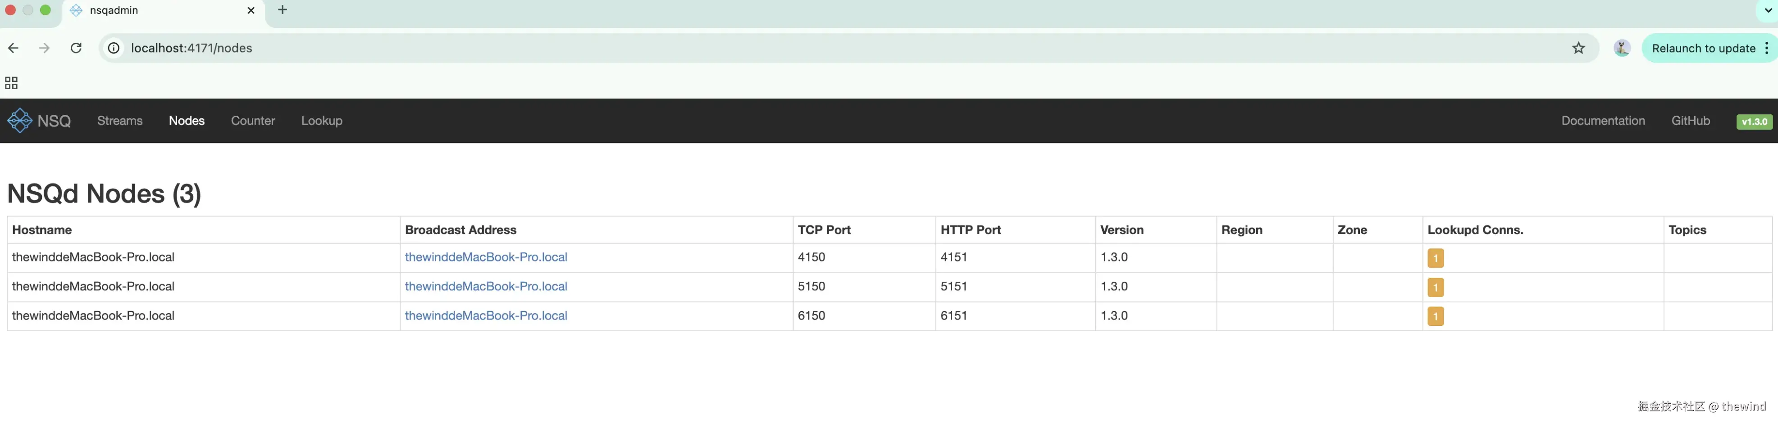Open the Documentation link
The width and height of the screenshot is (1778, 424).
click(1603, 121)
